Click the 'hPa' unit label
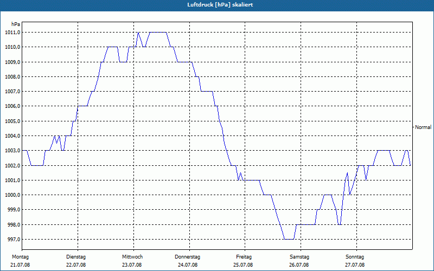 (x=16, y=24)
